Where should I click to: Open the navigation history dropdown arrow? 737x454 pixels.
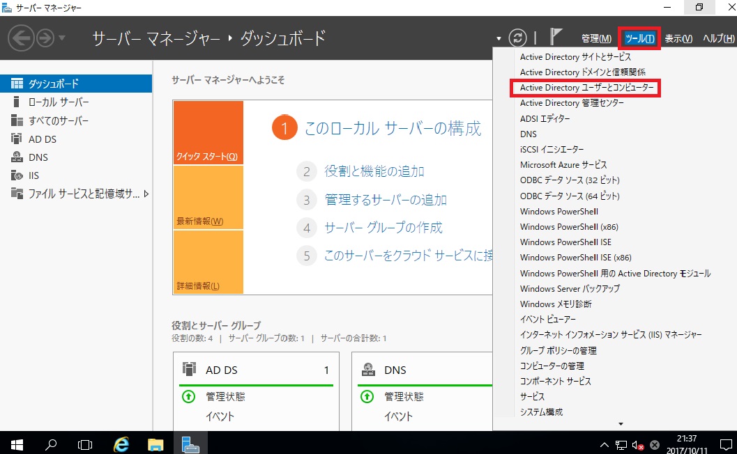[x=62, y=38]
